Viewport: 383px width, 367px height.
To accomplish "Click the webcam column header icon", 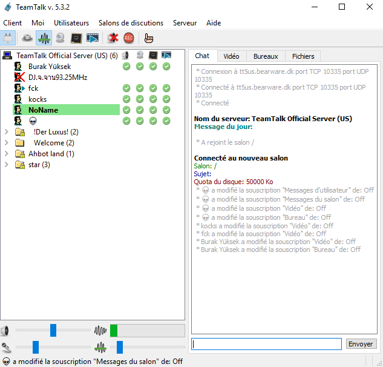I will pyautogui.click(x=140, y=55).
